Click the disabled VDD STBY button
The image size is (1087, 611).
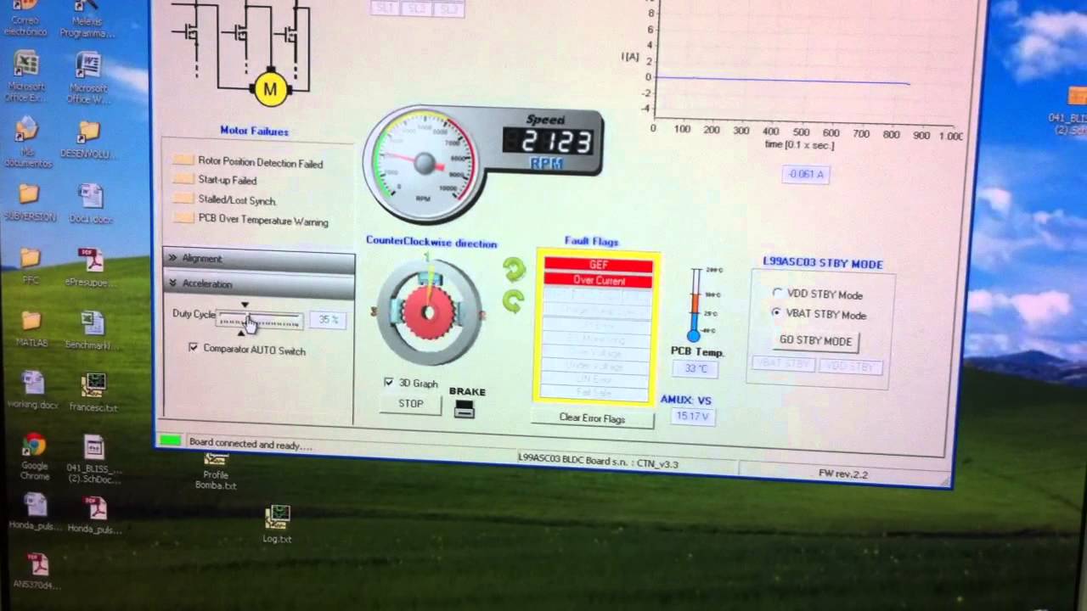[850, 367]
